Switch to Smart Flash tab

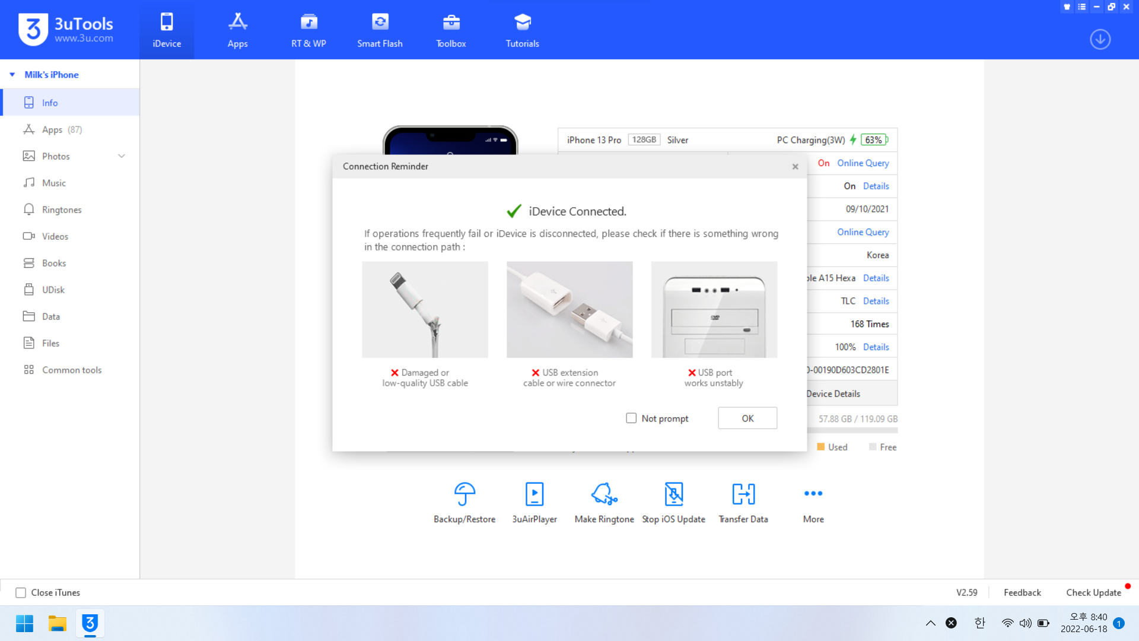[x=380, y=30]
